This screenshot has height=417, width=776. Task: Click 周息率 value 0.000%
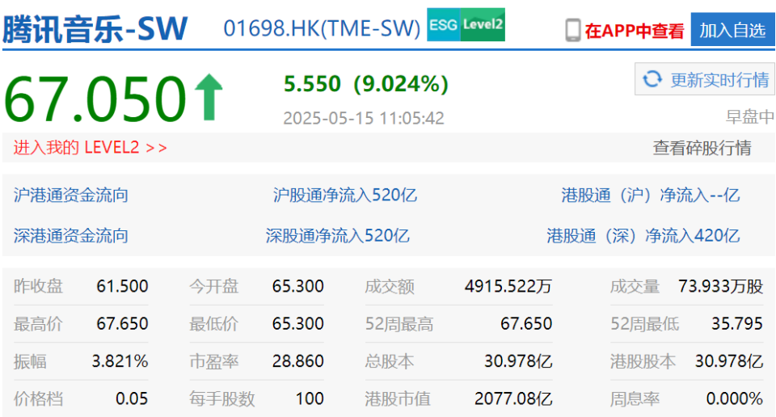click(735, 398)
